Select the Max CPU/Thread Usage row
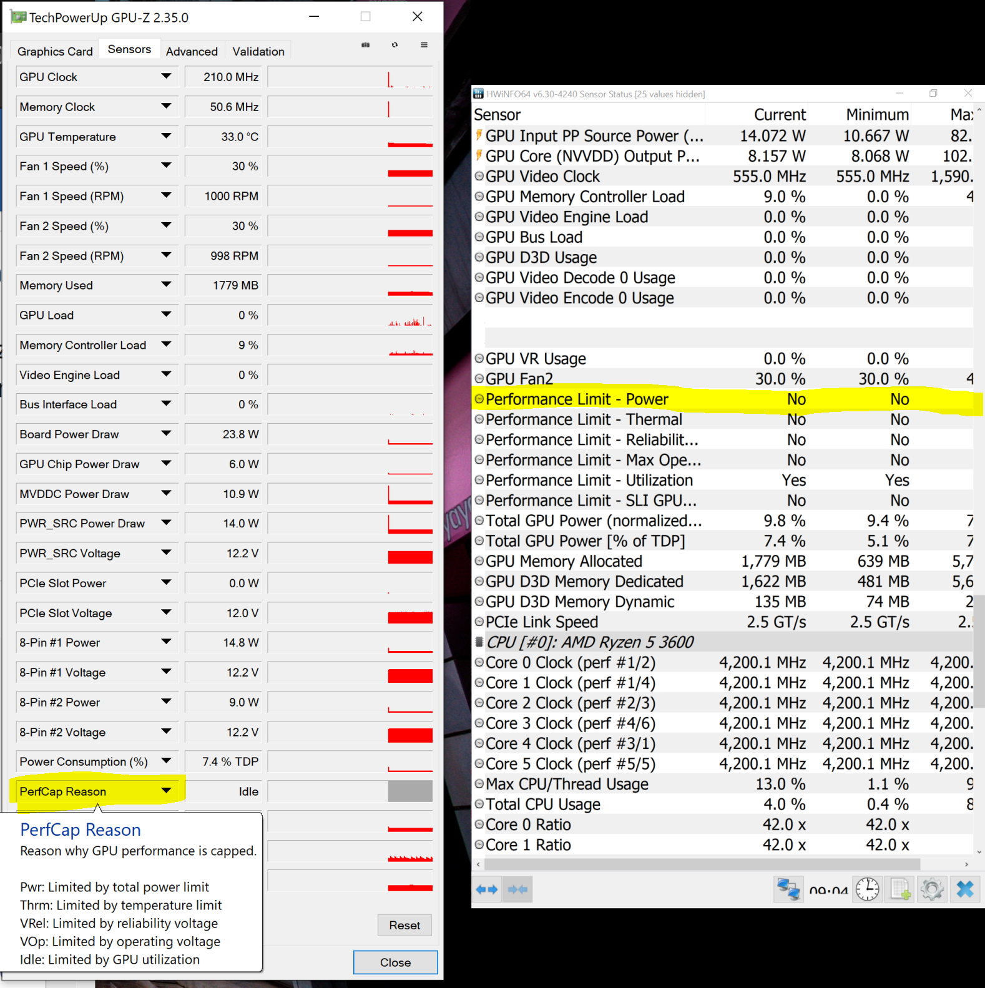 tap(723, 784)
